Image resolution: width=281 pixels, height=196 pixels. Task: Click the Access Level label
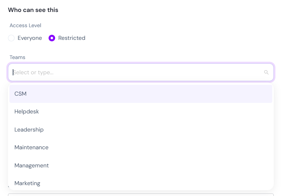click(25, 25)
